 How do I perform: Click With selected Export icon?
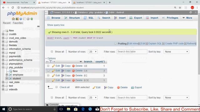tap(132, 87)
